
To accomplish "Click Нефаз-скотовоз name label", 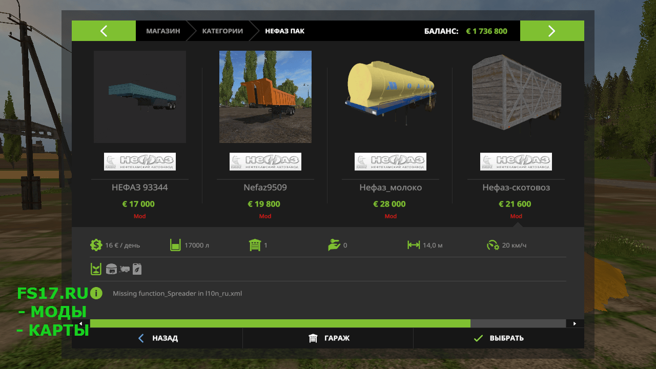I will pos(516,188).
